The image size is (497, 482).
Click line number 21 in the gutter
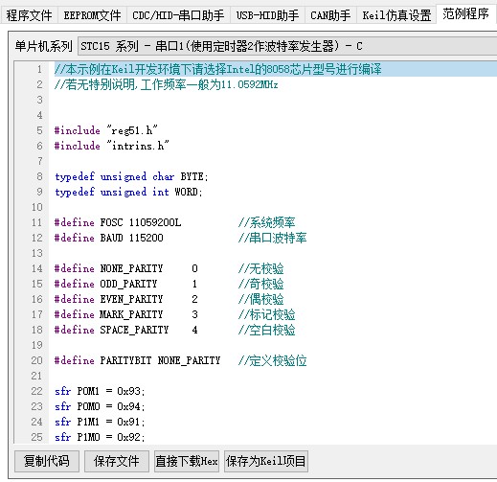pos(37,376)
